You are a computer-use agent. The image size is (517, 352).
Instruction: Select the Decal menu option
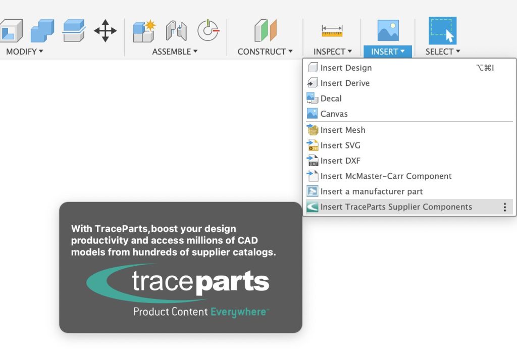(x=409, y=98)
